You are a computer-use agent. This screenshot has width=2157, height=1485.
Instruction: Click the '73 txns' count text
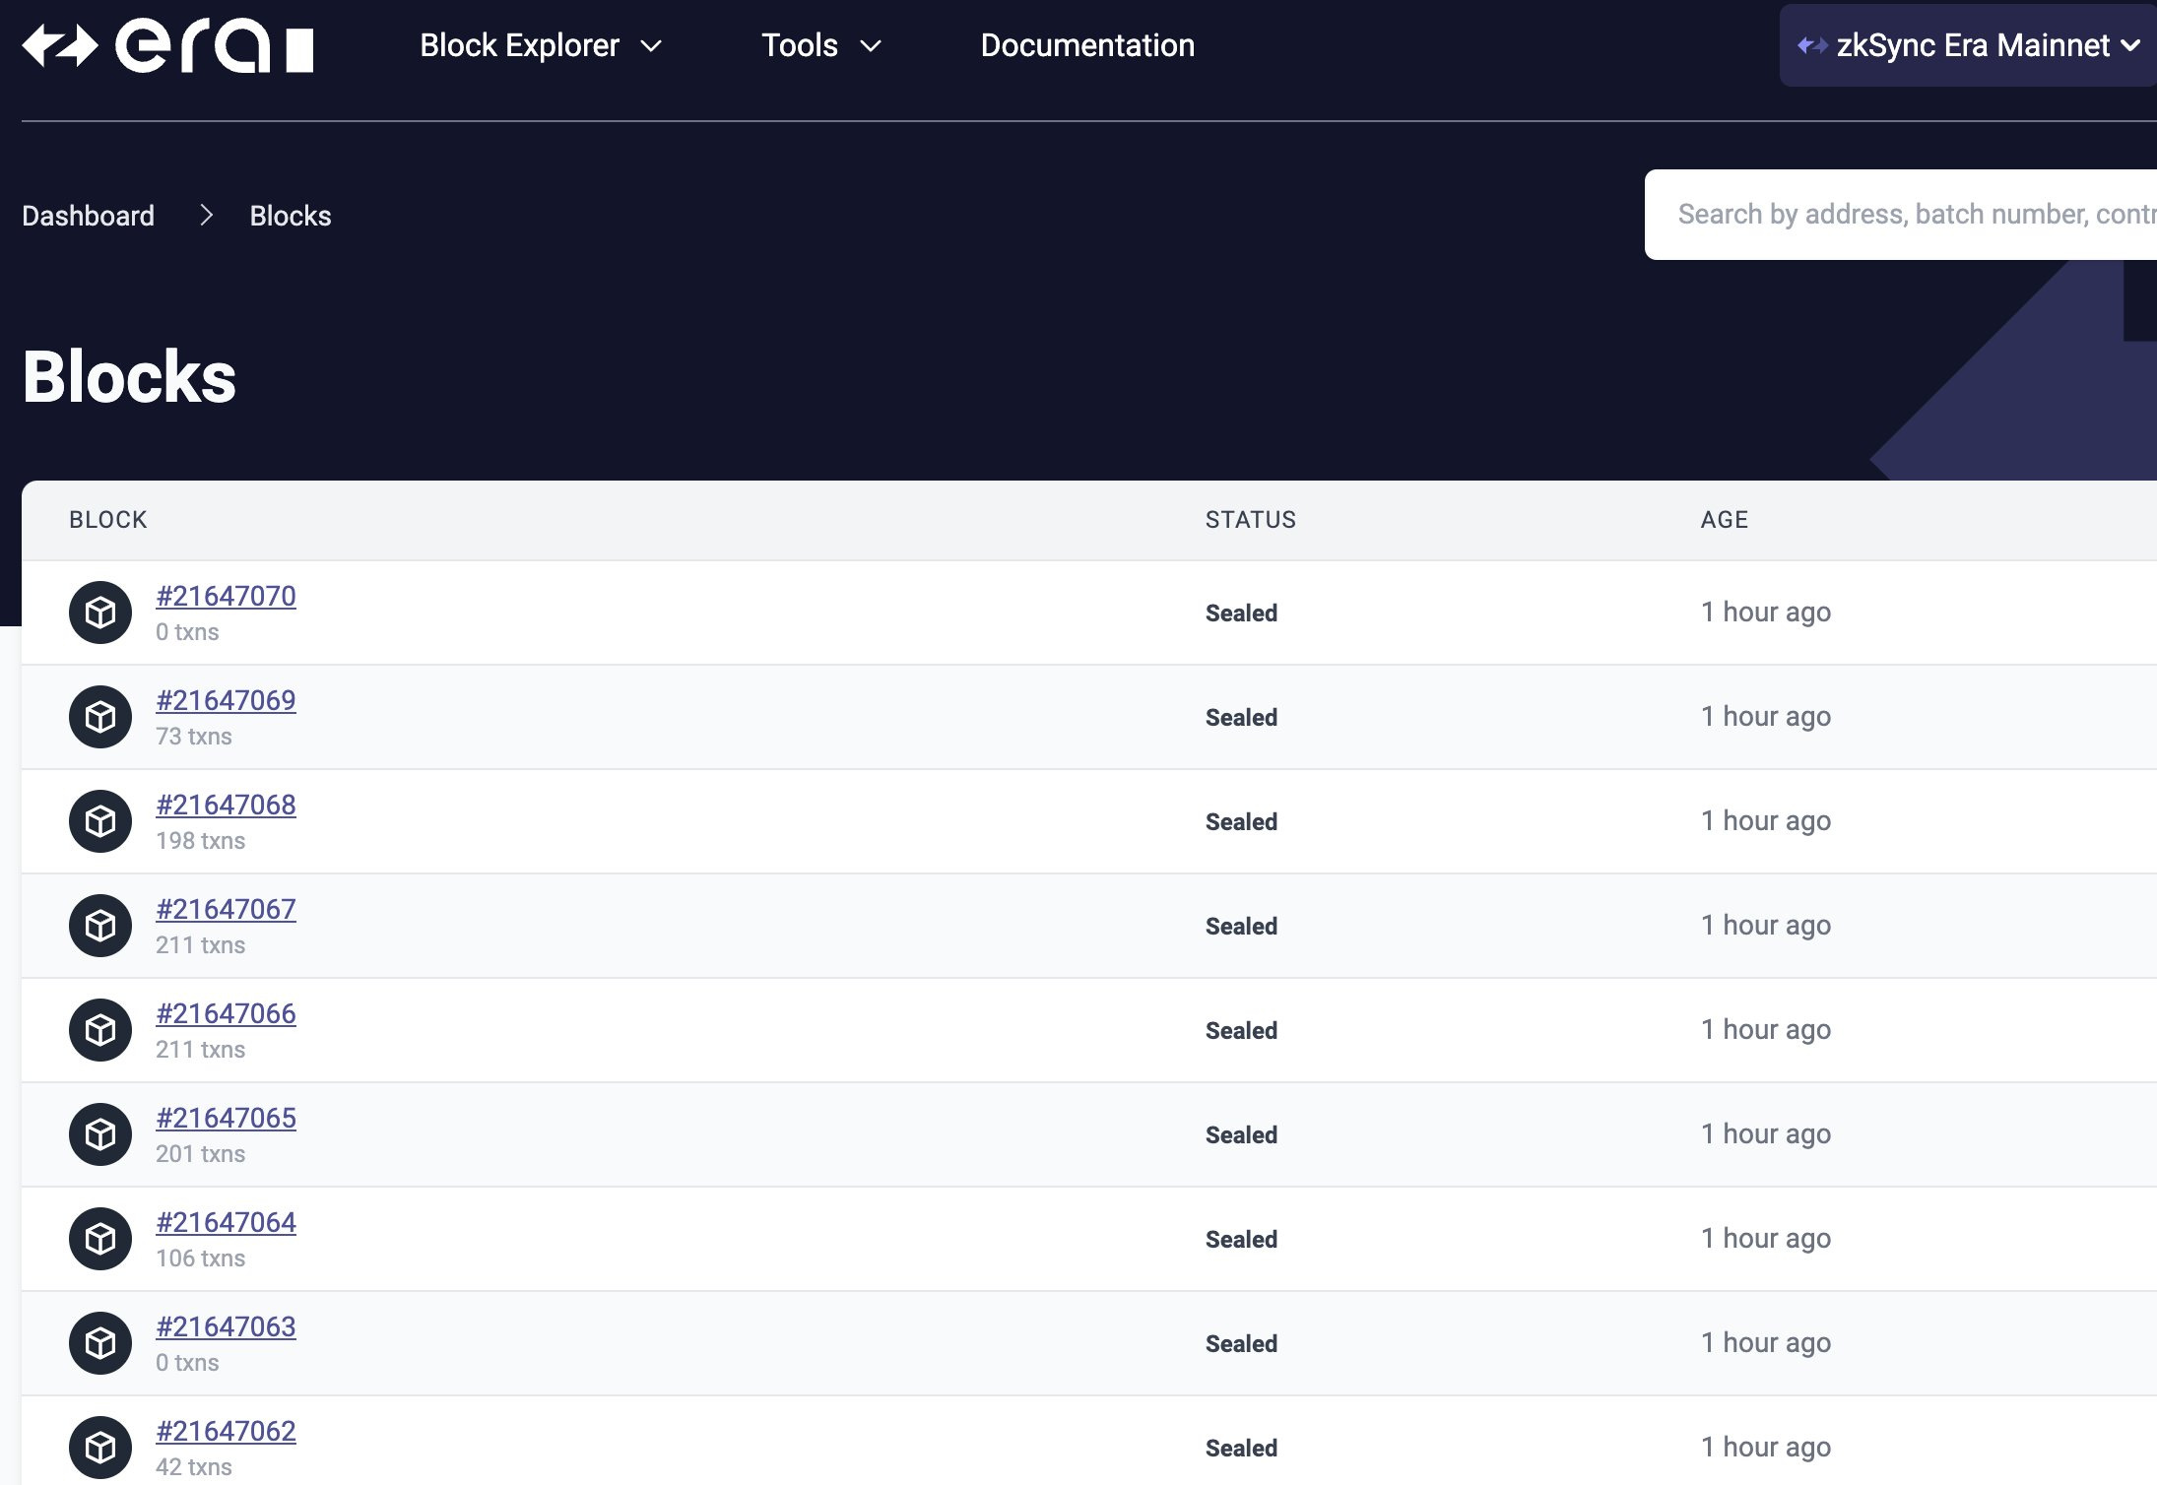click(x=194, y=737)
